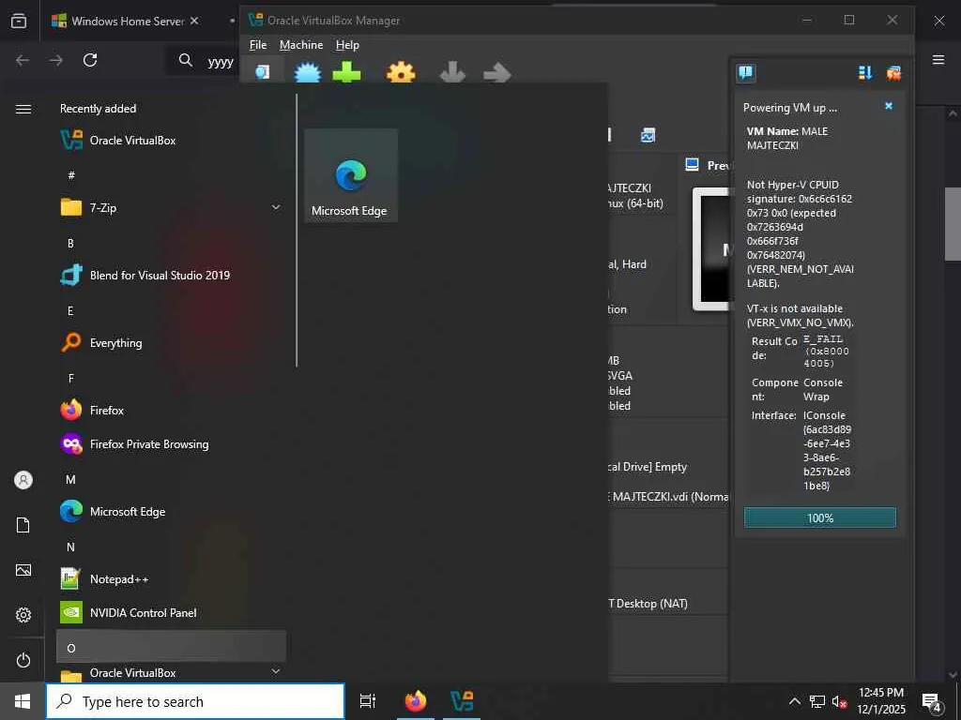Click the Preview monitor icon in VirtualBox details
The height and width of the screenshot is (720, 961).
click(692, 165)
